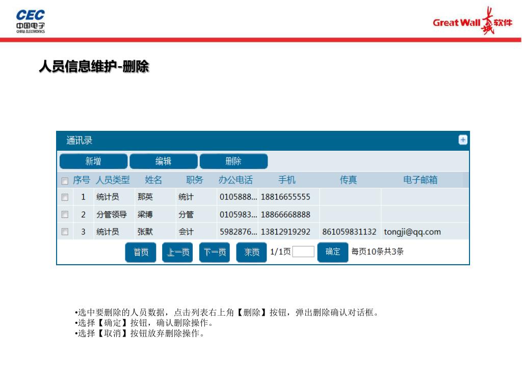Screen dimensions: 522x391
Task: Click the 每页10条共3条 summary text
Action: coord(377,252)
